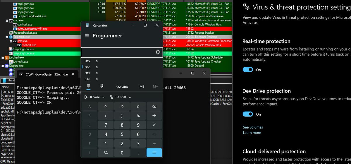This screenshot has height=164, width=351.
Task: Click notepadplusplus-x64.exe process icon
Action: (15, 29)
